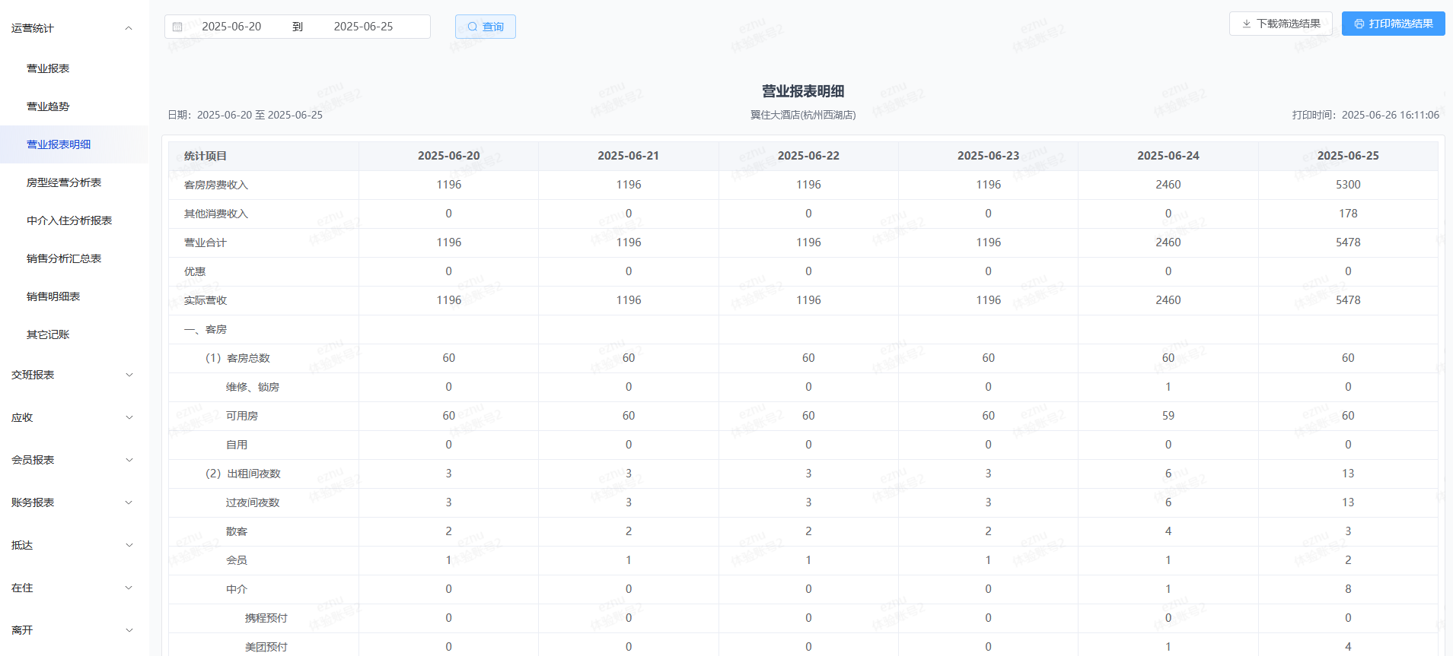Viewport: 1453px width, 656px height.
Task: Select the (2) 出租间夜数 row label
Action: pyautogui.click(x=243, y=474)
